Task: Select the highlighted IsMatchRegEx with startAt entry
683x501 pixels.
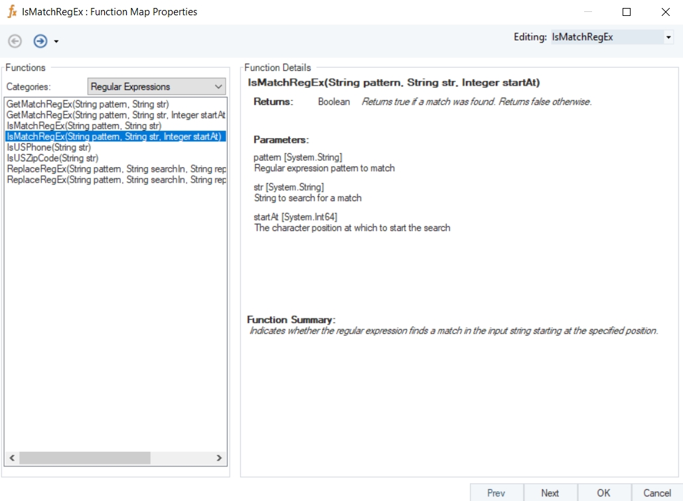Action: (114, 137)
